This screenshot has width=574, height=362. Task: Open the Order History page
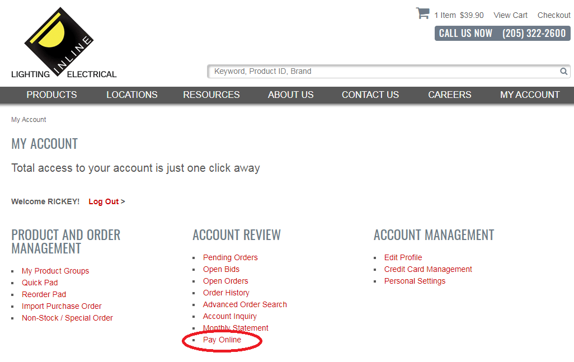point(226,293)
